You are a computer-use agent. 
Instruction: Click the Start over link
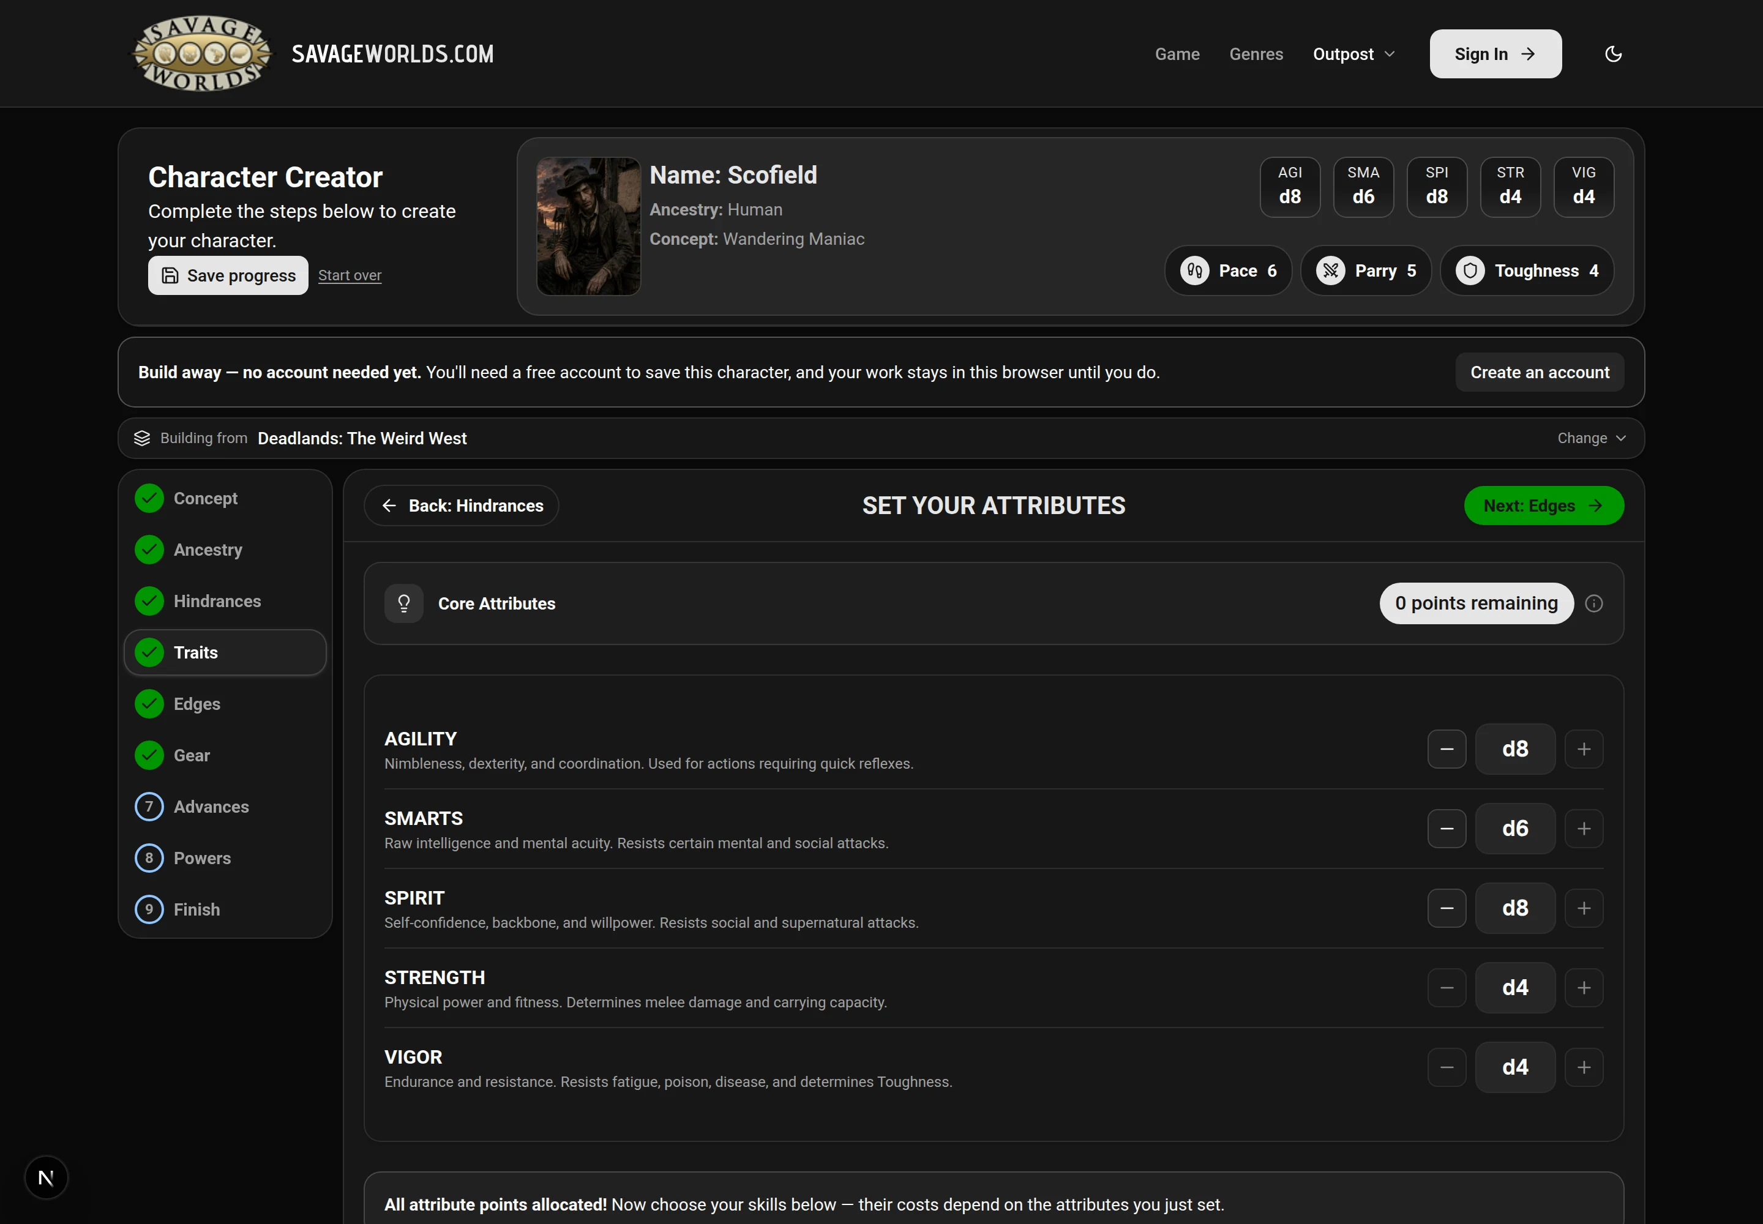[350, 275]
